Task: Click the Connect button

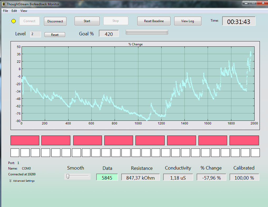Action: coord(30,21)
